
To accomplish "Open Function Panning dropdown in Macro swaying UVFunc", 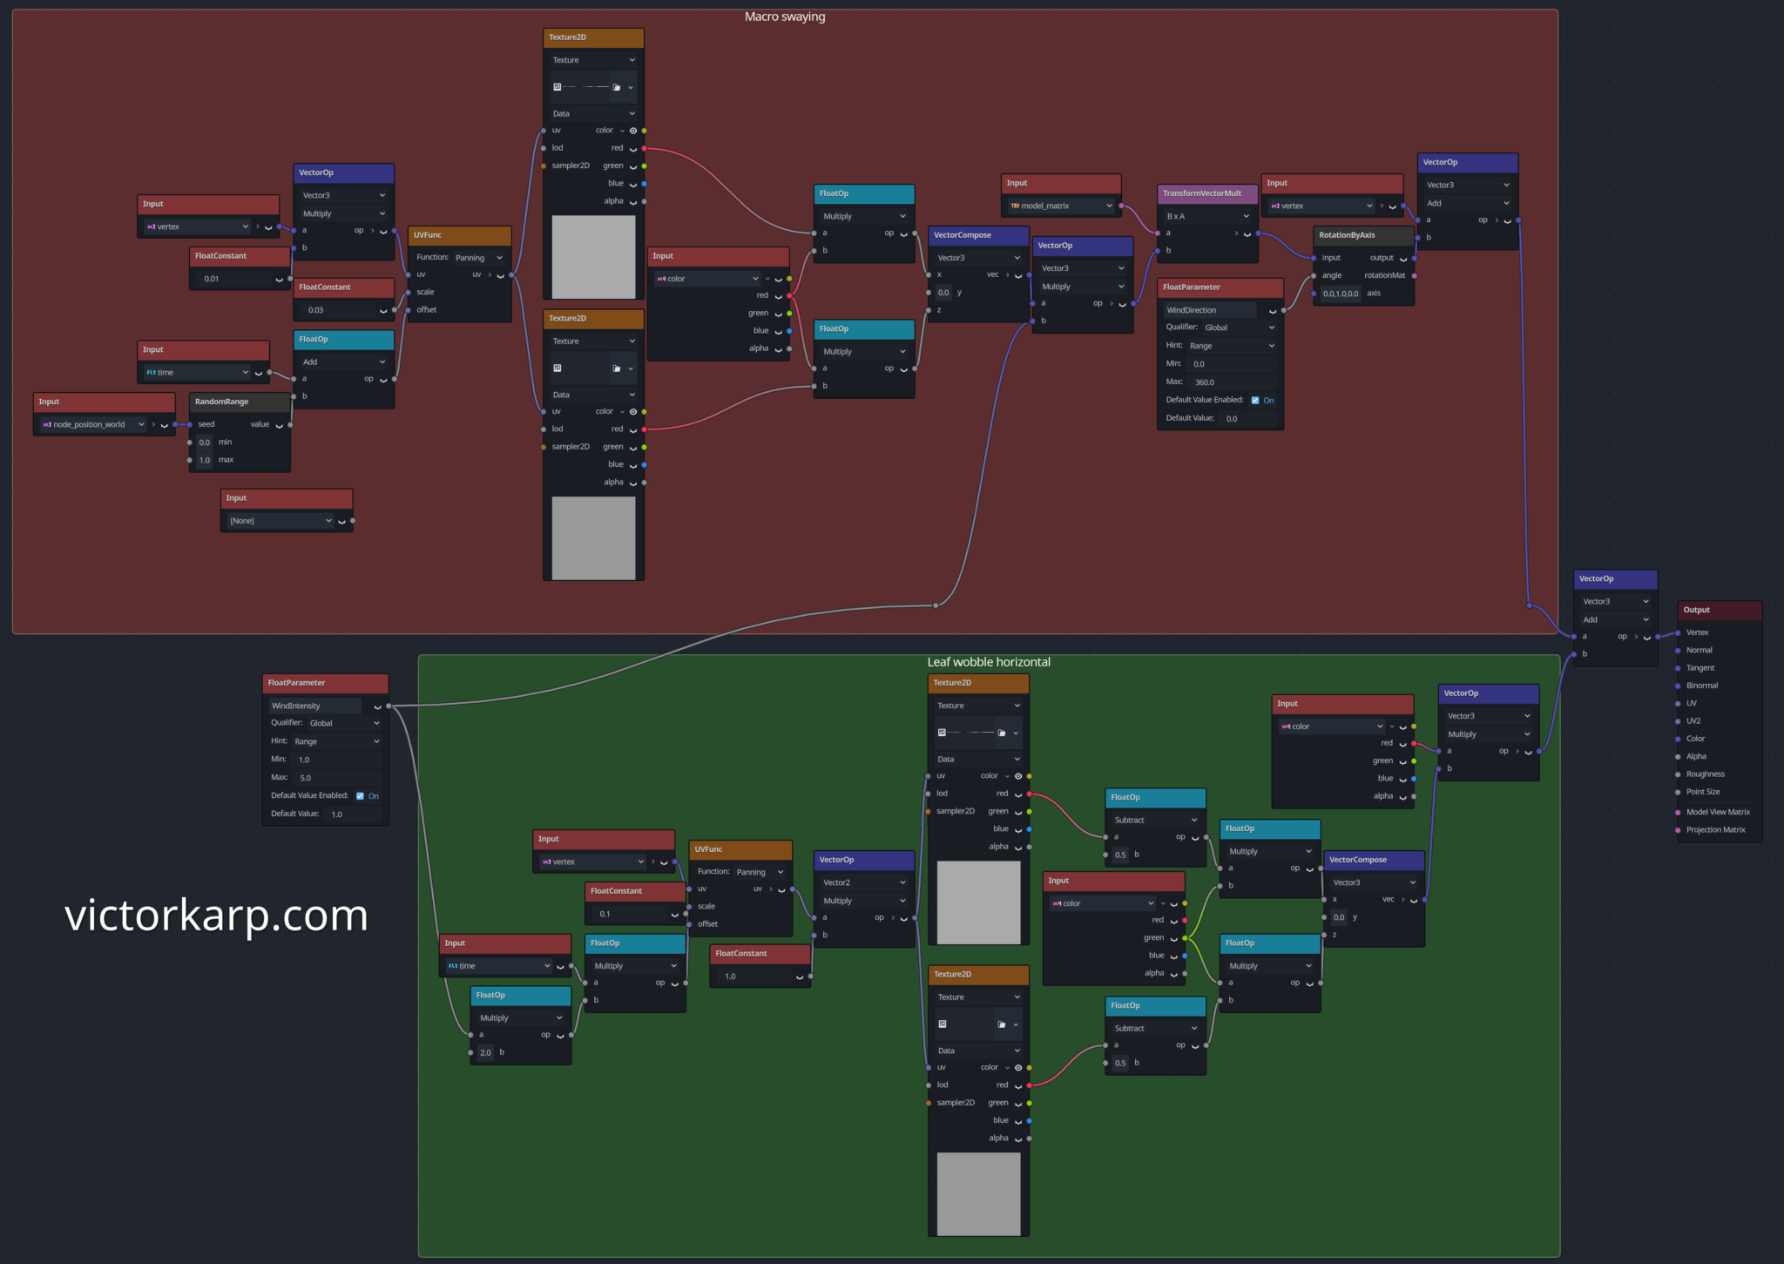I will 478,258.
